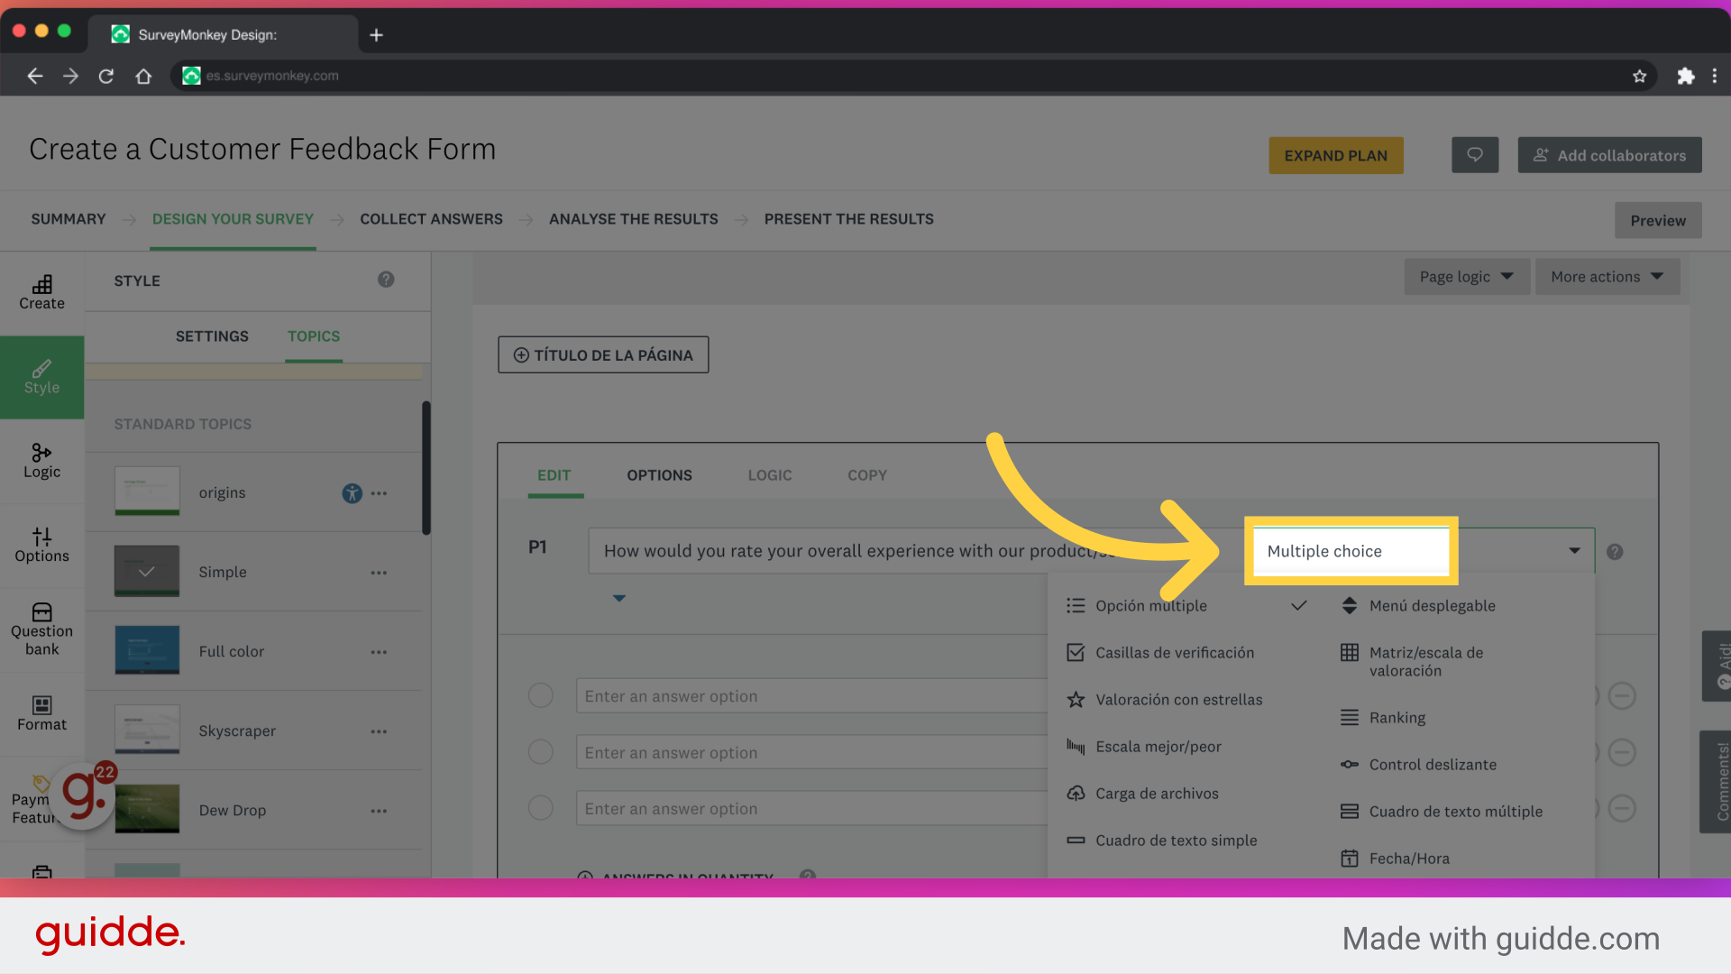Screen dimensions: 1731x974
Task: Select the radio button of the first answer option
Action: coord(540,695)
